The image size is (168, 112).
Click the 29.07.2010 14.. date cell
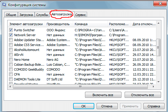click(x=144, y=55)
